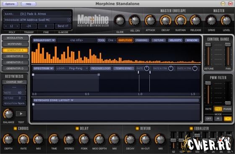Click the Delay Time knob
This screenshot has height=154, width=235.
coord(54,139)
